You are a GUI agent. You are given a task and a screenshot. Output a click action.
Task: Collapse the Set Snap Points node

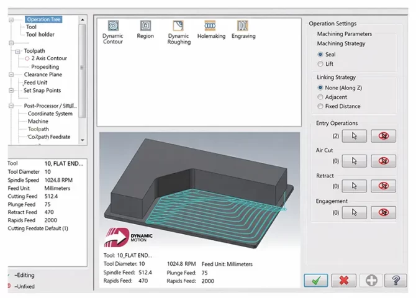coord(11,91)
